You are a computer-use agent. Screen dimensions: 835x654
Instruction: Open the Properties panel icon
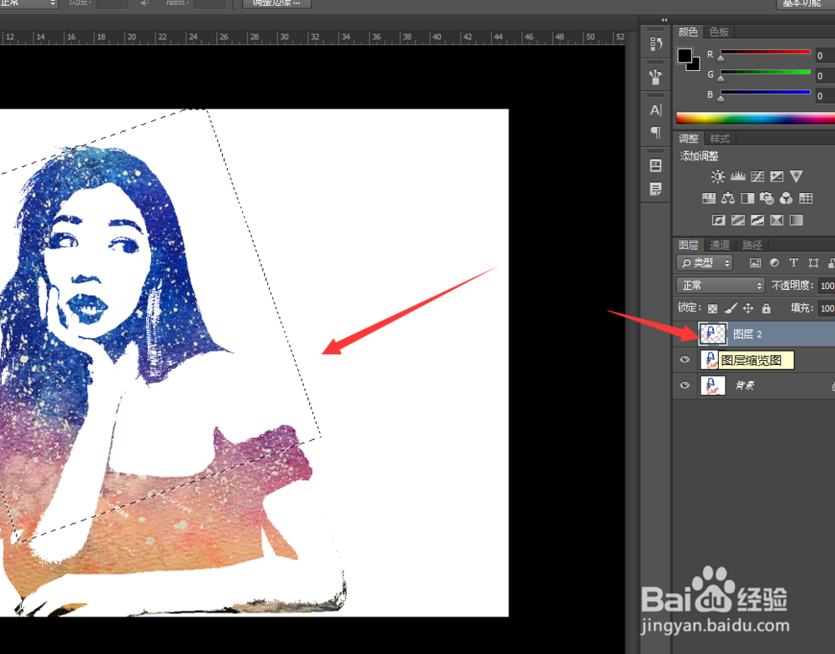click(655, 165)
